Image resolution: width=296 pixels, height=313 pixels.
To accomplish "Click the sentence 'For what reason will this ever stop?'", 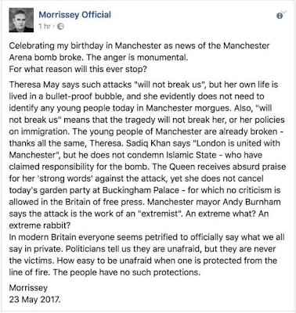I will pos(78,69).
